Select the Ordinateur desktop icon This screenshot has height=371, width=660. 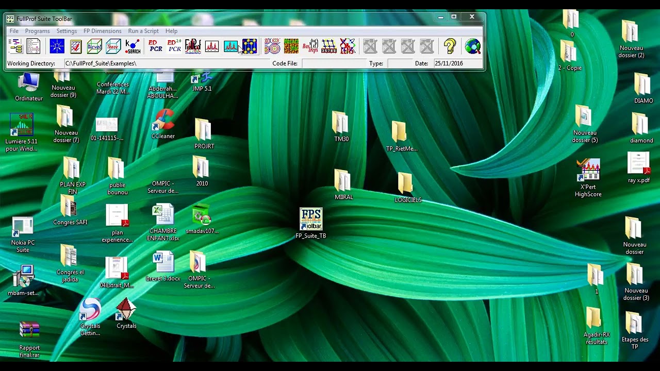coord(29,87)
